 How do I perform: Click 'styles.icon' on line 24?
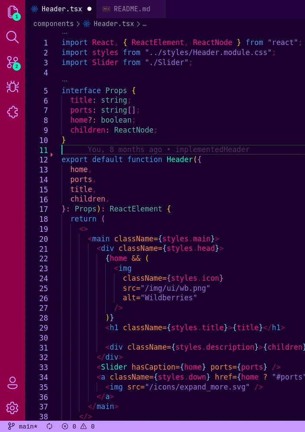coord(195,278)
